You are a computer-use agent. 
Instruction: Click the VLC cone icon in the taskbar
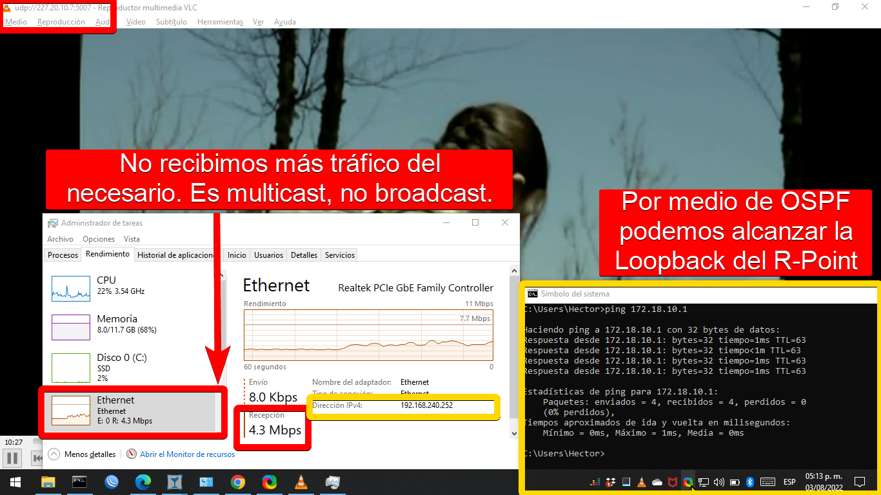pyautogui.click(x=301, y=481)
